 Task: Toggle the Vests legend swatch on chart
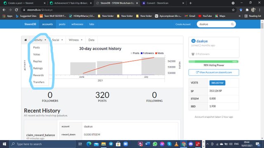pos(156,53)
